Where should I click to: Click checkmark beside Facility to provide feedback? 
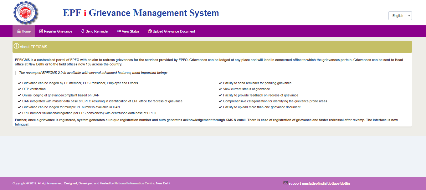[x=220, y=95]
